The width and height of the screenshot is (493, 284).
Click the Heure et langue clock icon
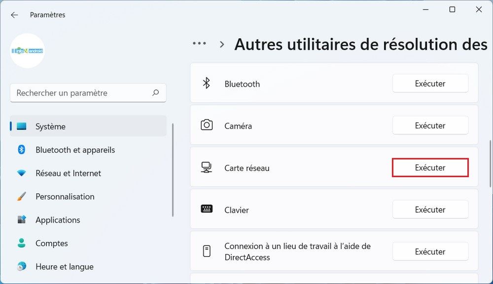(x=22, y=266)
